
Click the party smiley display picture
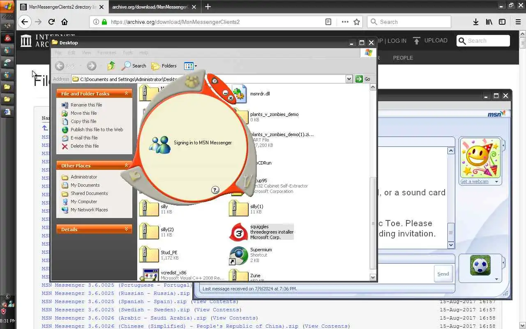click(x=480, y=158)
